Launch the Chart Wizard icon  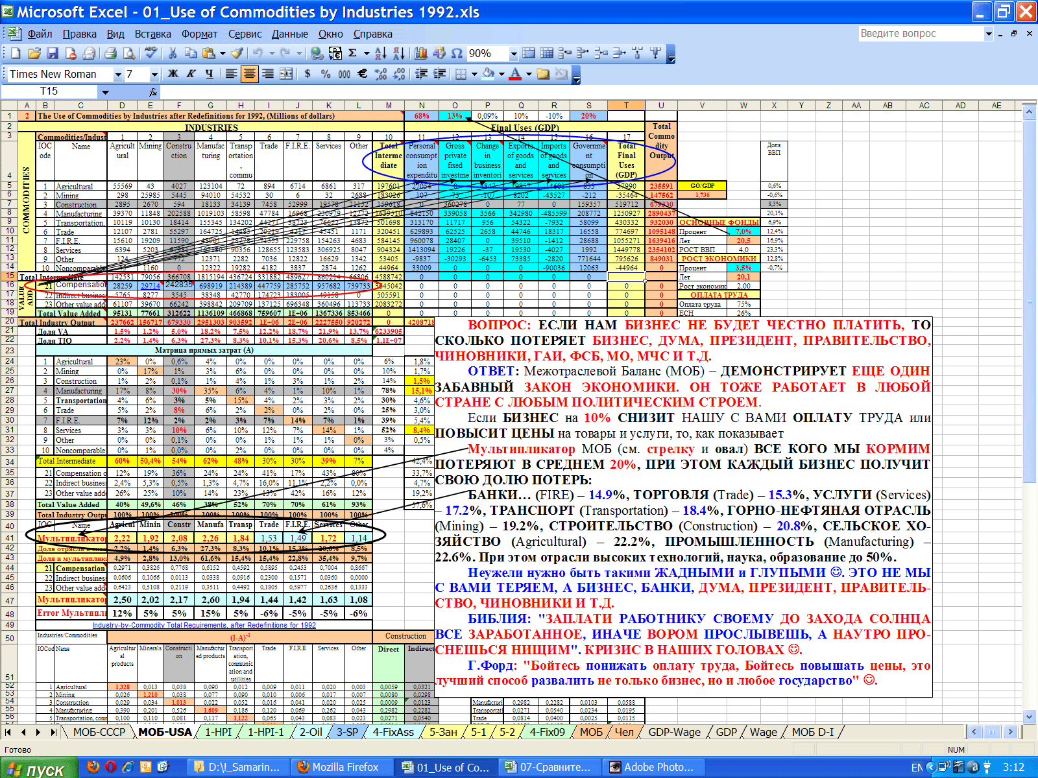pos(421,53)
